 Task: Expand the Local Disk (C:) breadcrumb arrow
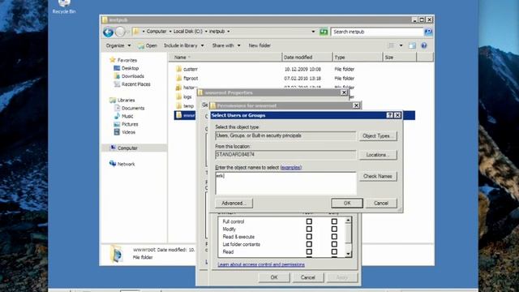click(x=206, y=32)
